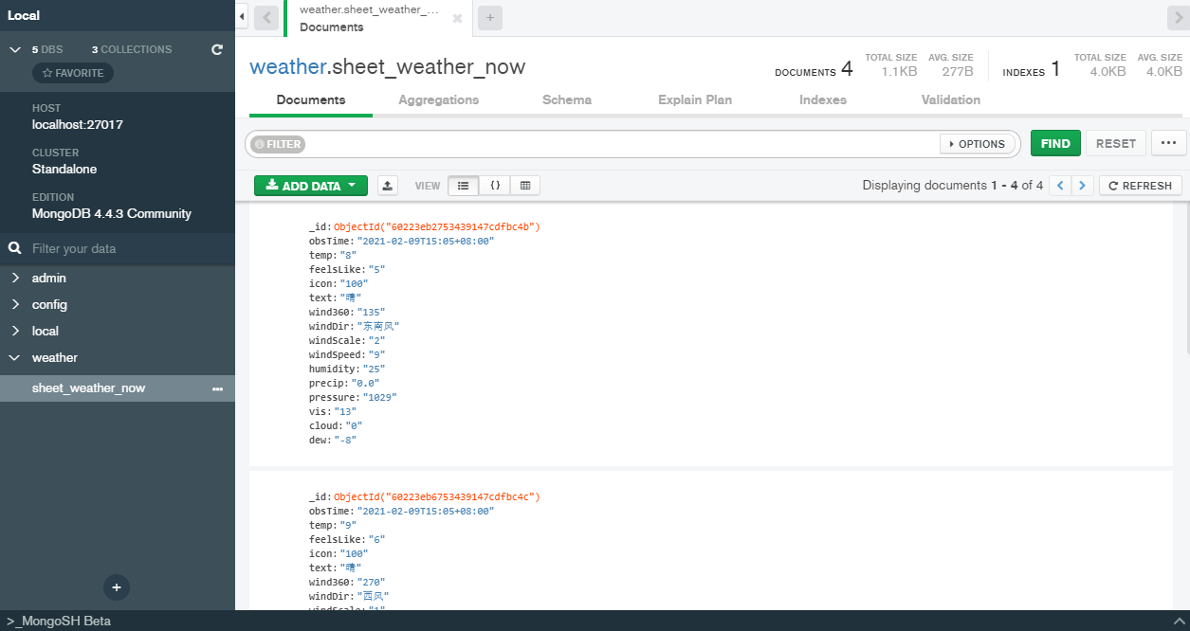Click the query FILTER input field

click(x=621, y=144)
